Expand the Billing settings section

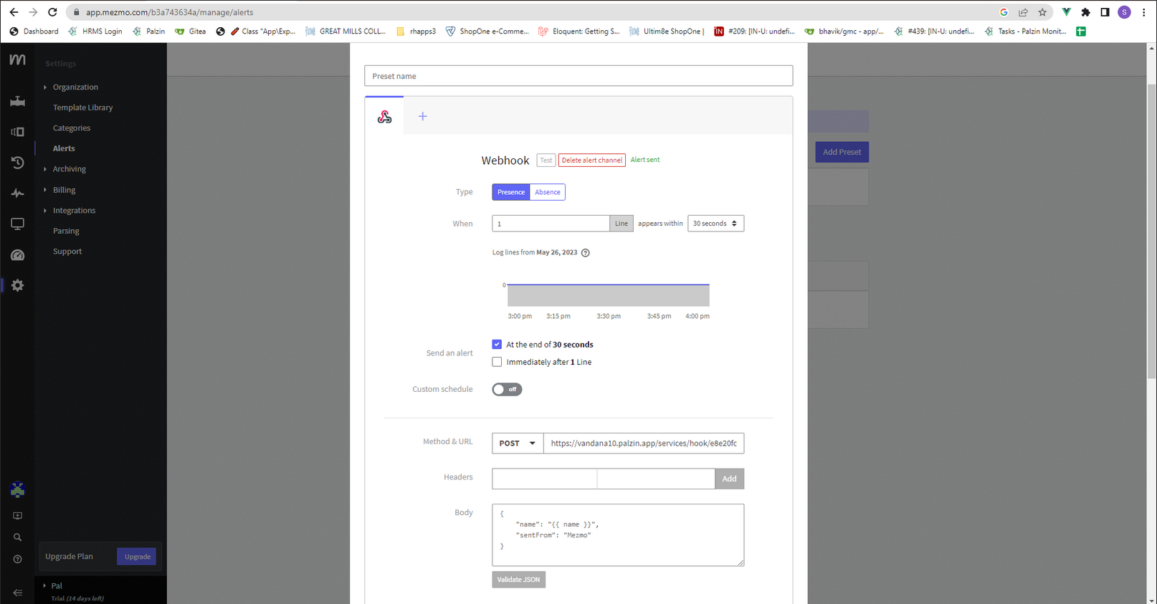(64, 190)
